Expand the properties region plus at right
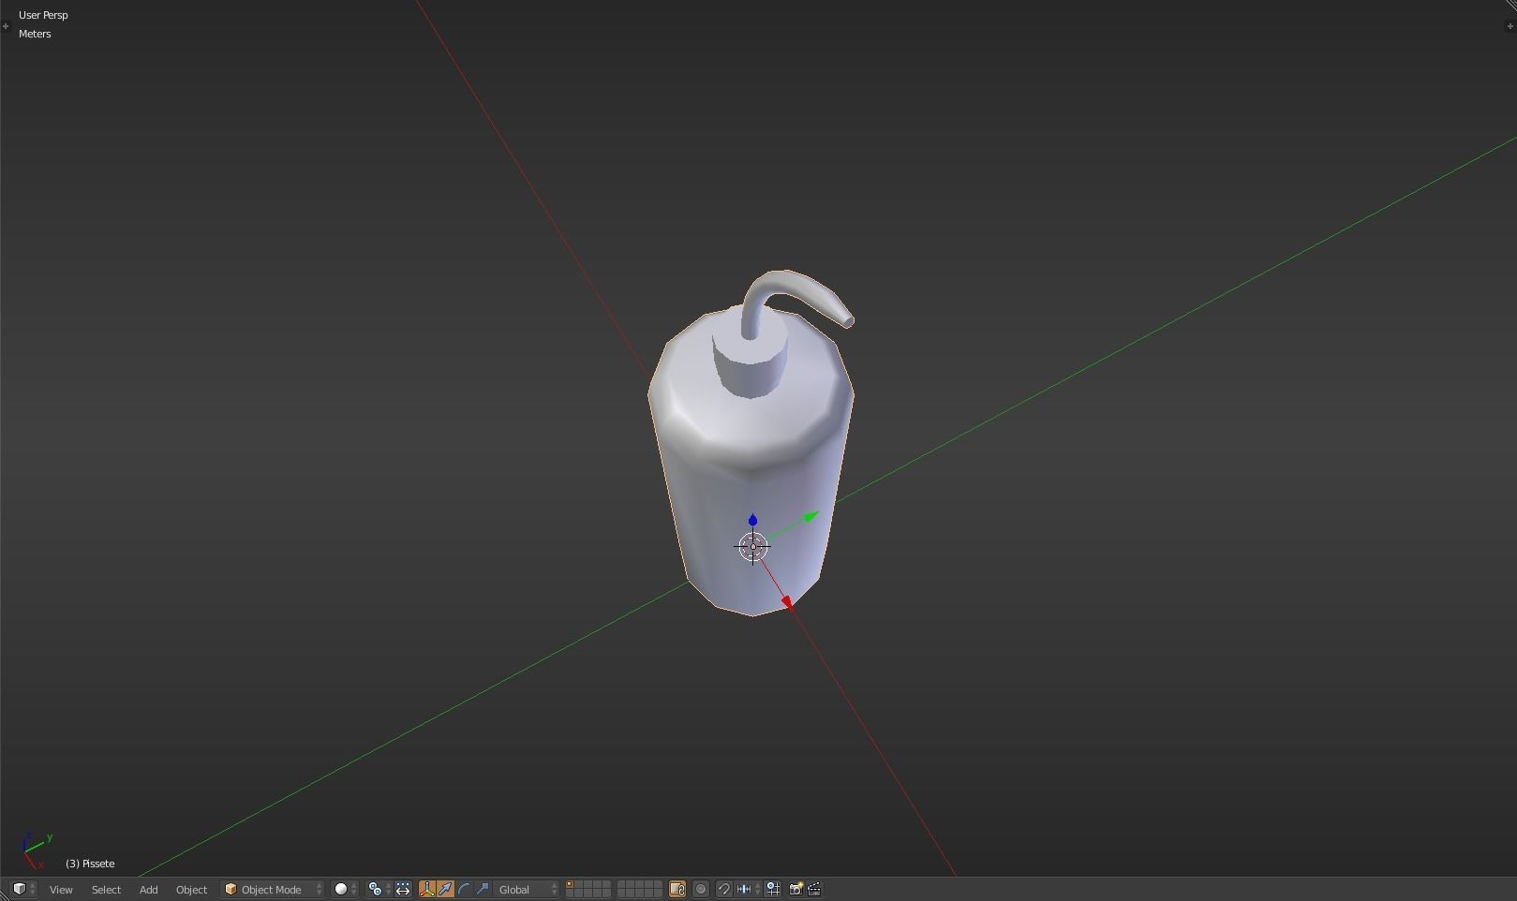This screenshot has width=1517, height=901. click(1510, 25)
